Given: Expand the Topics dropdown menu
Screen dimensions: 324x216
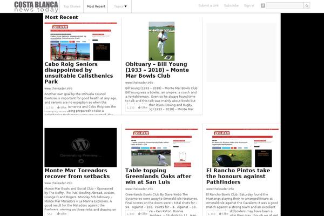Looking at the screenshot, I should click(120, 6).
